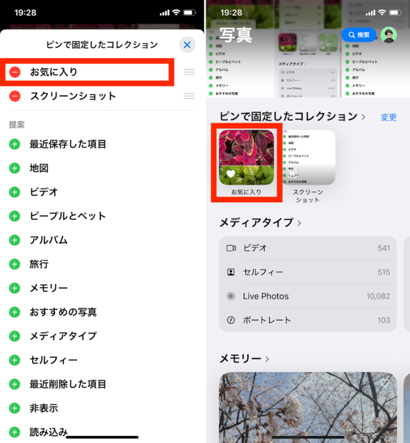
Task: Add 最近削除した項目 via green plus icon
Action: click(x=15, y=384)
